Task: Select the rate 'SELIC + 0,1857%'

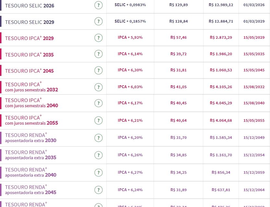Action: pos(130,21)
